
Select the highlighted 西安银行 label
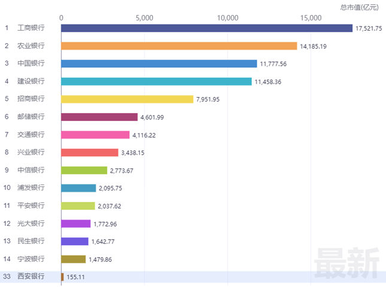[31, 276]
